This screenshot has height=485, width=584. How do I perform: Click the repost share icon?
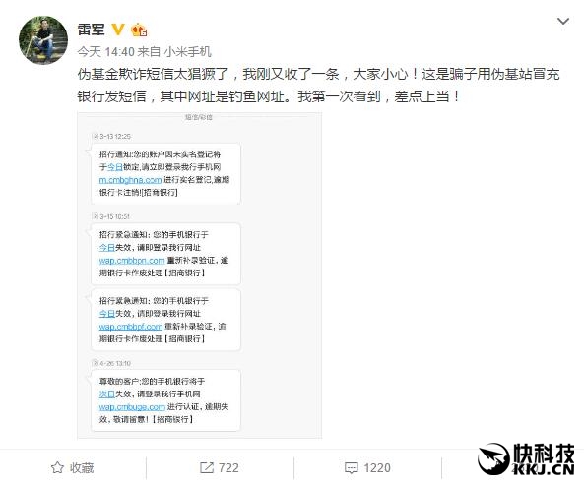click(x=207, y=467)
